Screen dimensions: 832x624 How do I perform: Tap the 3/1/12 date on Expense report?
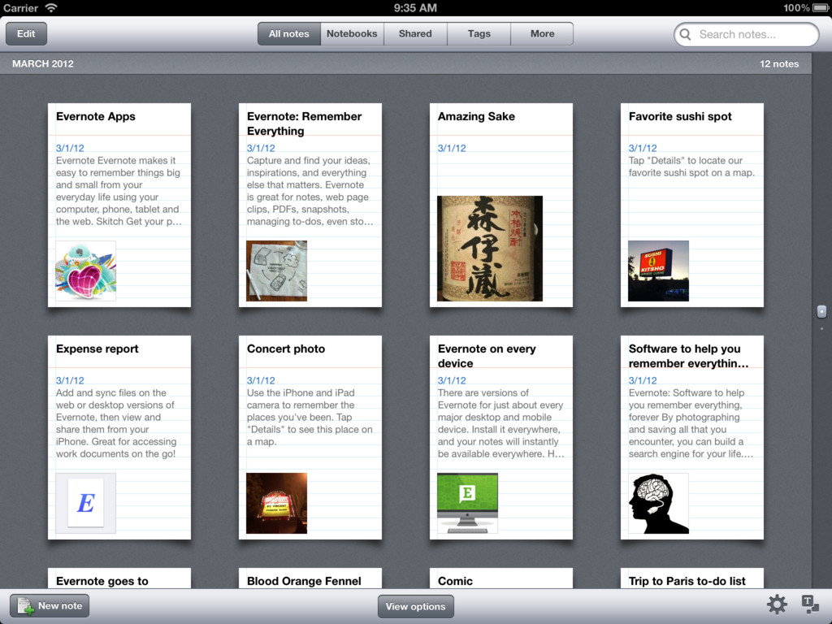point(70,381)
